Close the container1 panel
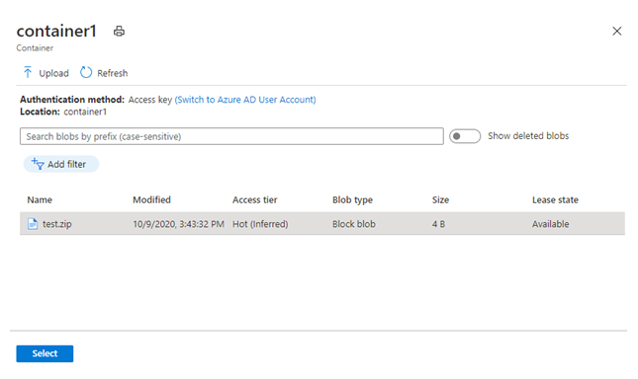 coord(617,31)
